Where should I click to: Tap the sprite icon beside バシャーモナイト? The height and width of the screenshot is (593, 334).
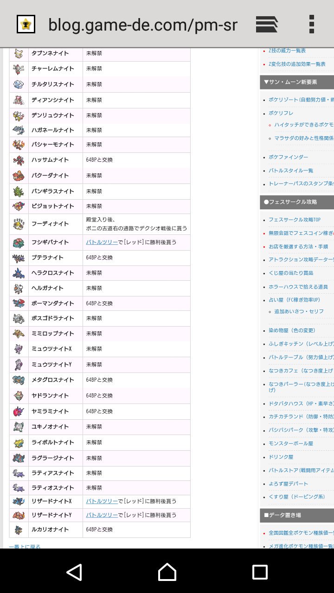[x=19, y=145]
